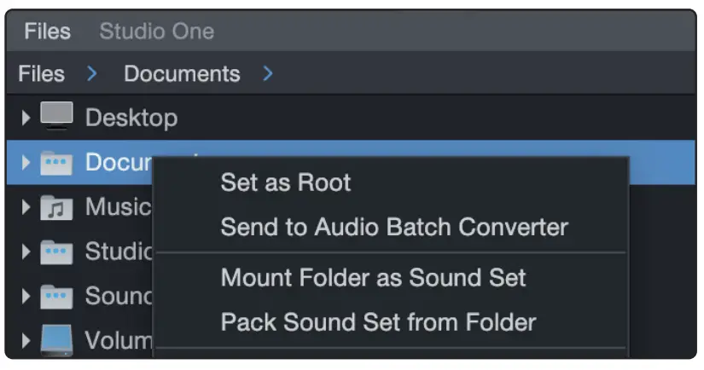Click the Desktop monitor icon

pyautogui.click(x=56, y=118)
